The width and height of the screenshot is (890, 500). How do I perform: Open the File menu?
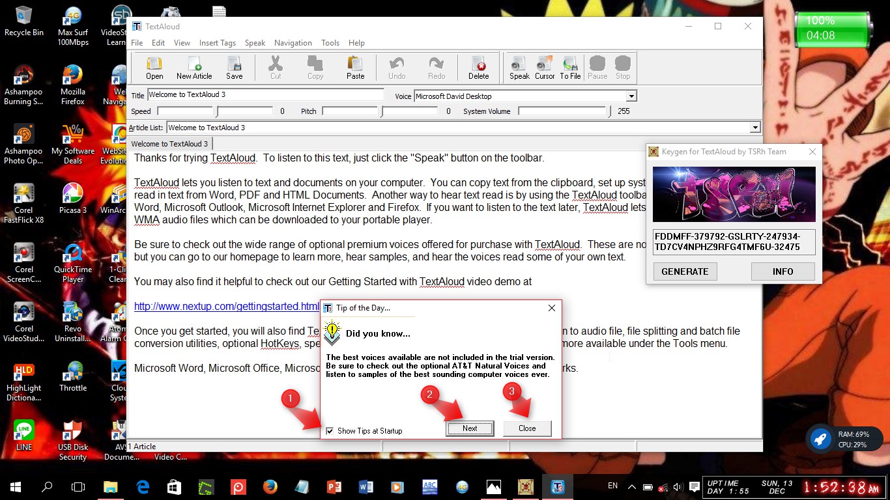[137, 43]
